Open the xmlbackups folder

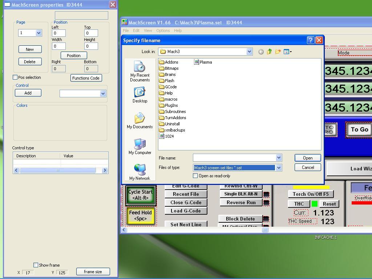pos(172,130)
